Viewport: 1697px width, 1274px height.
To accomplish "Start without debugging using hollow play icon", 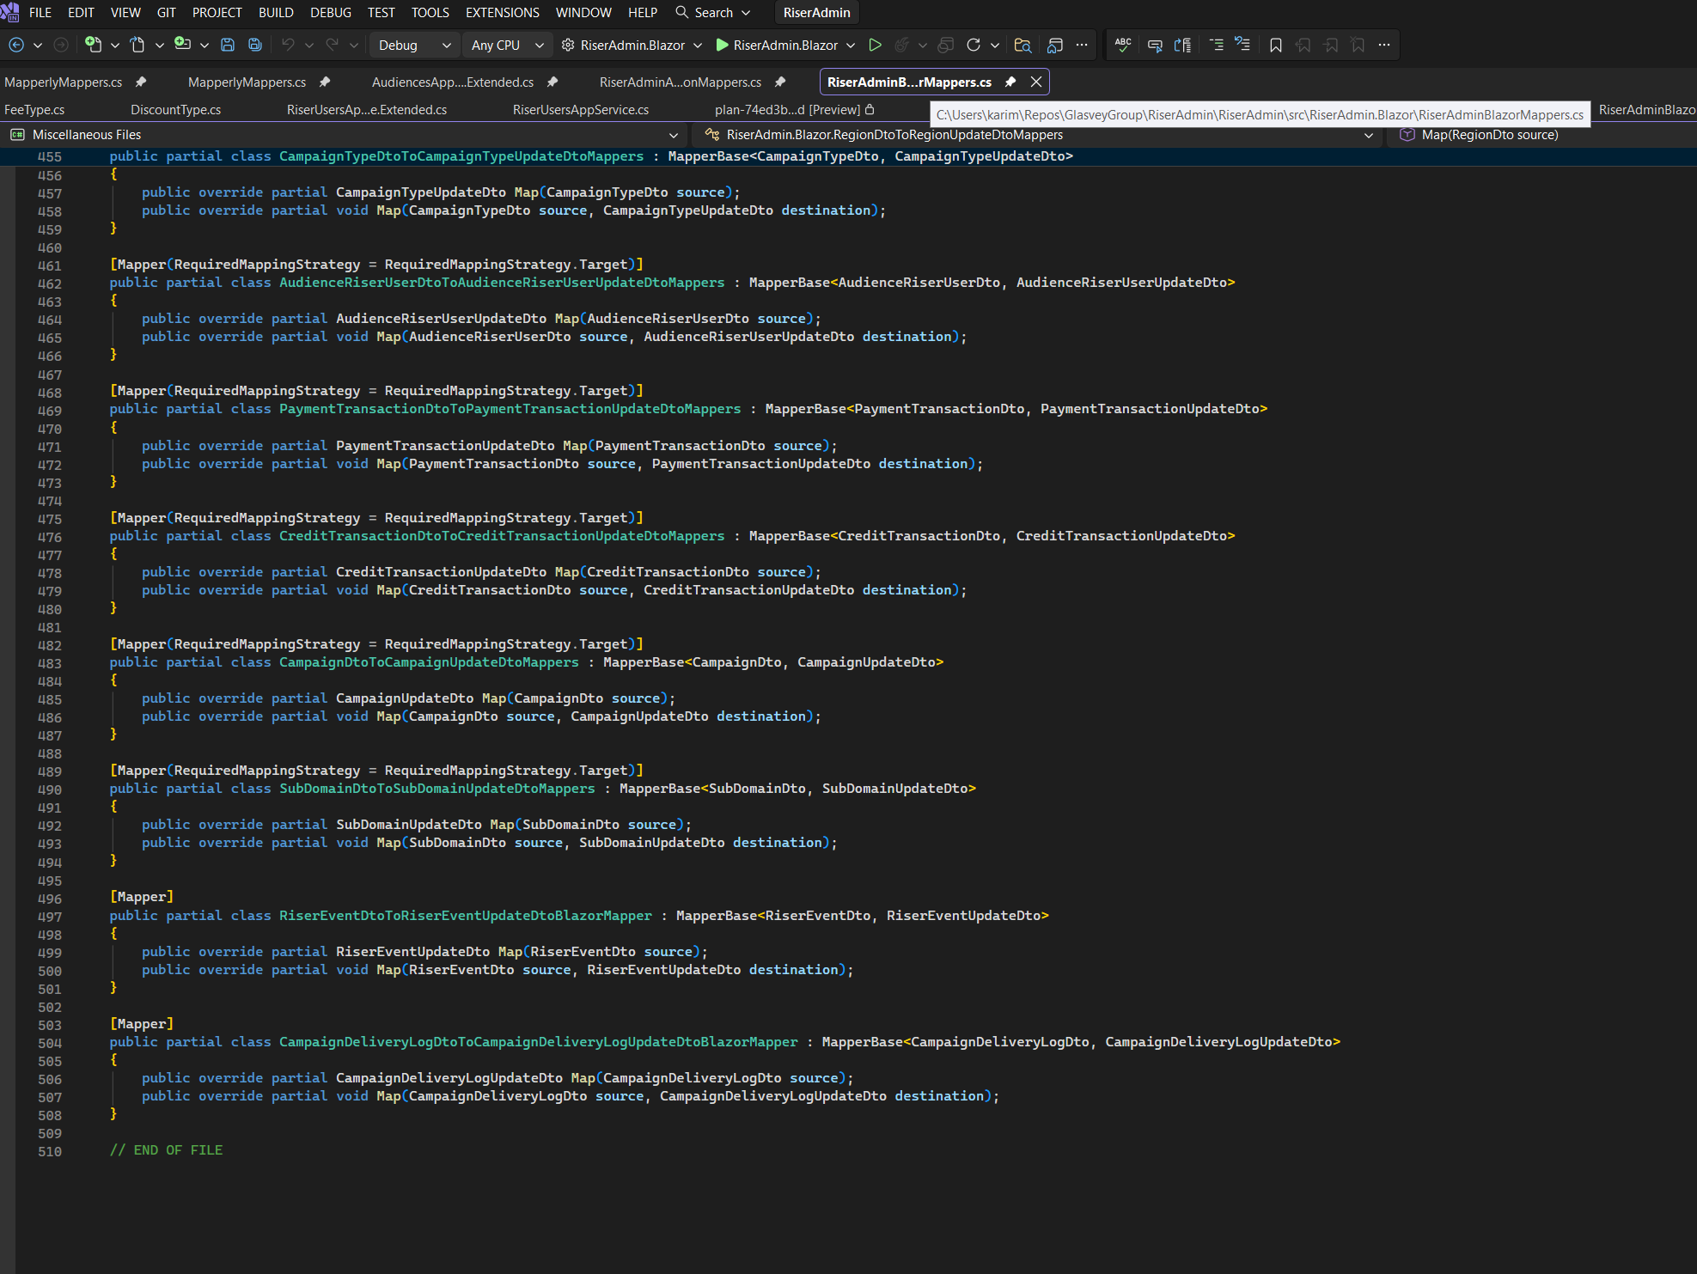I will [875, 45].
